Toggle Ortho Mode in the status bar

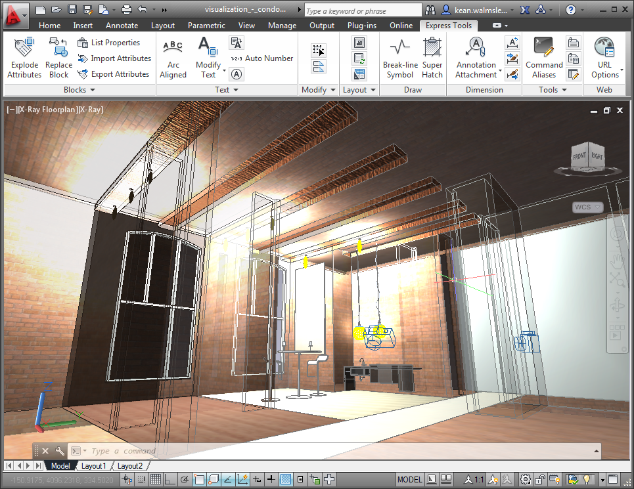click(170, 480)
